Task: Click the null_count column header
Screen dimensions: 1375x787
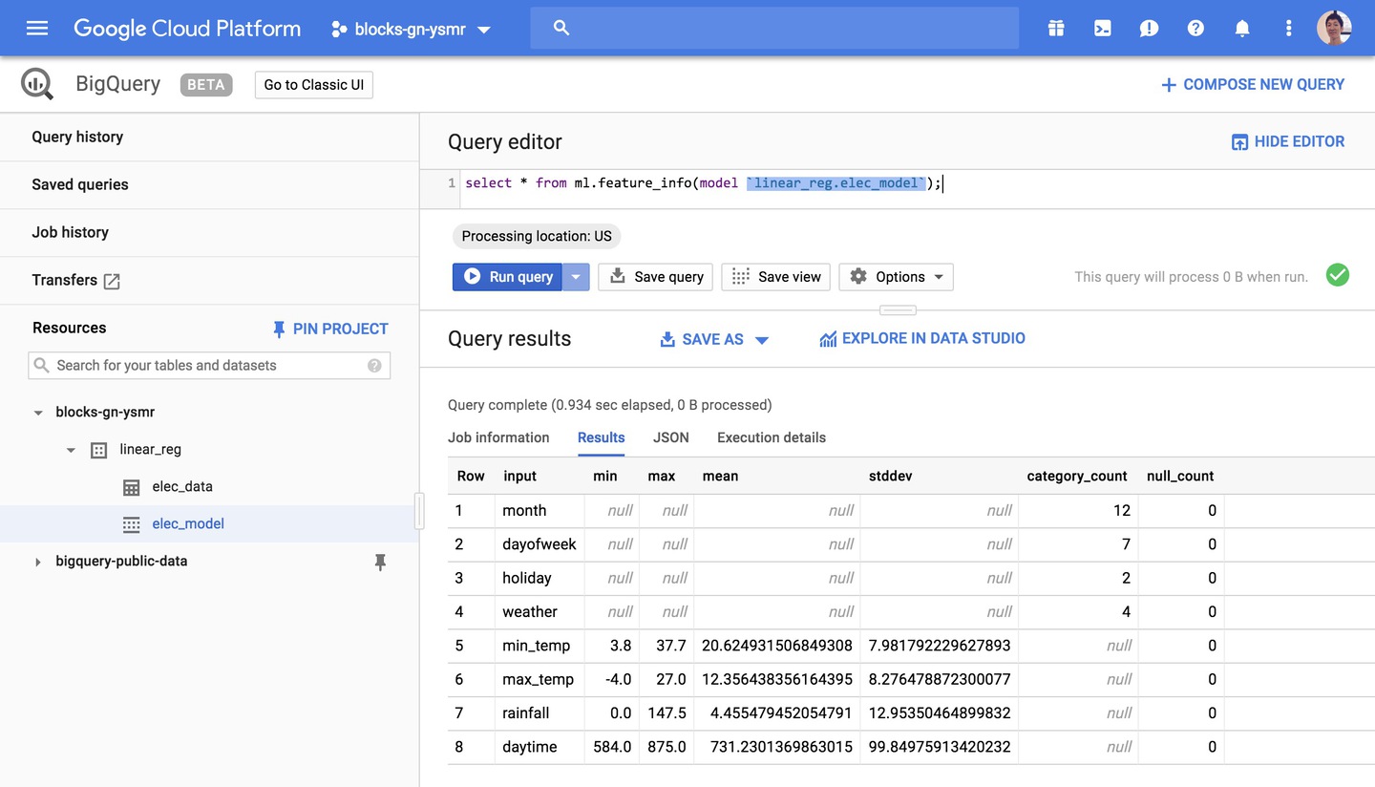Action: pyautogui.click(x=1180, y=476)
